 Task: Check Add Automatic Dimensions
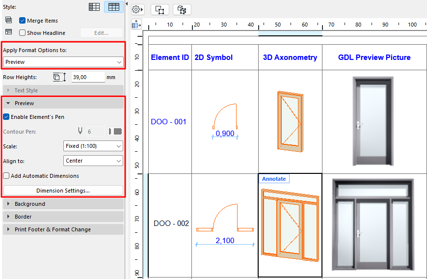[x=6, y=176]
